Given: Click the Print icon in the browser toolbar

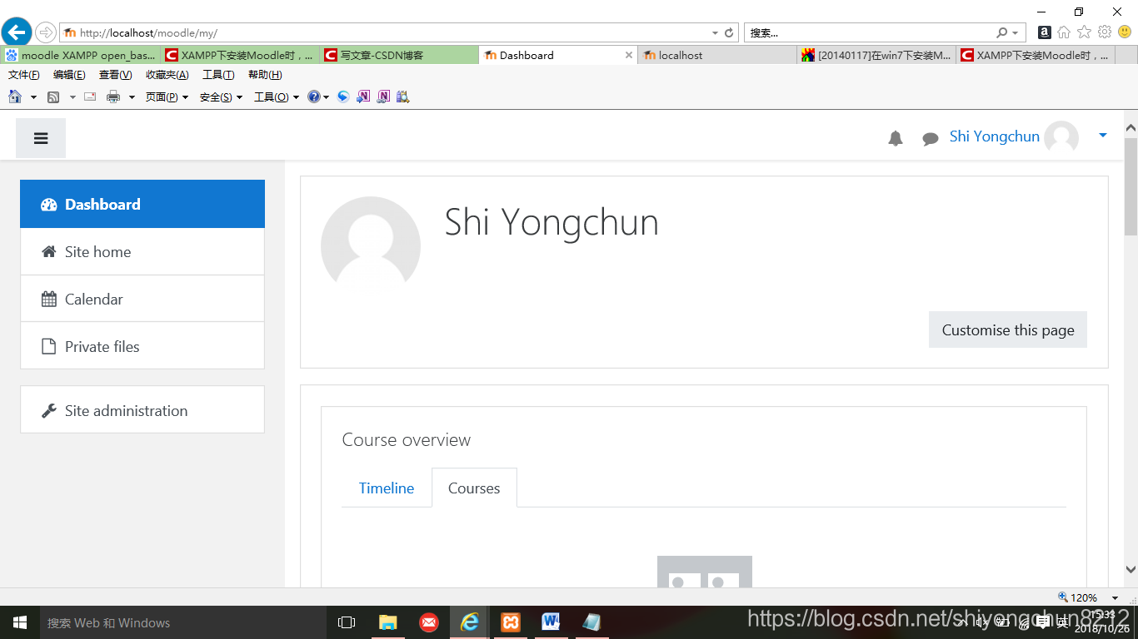Looking at the screenshot, I should pyautogui.click(x=113, y=97).
